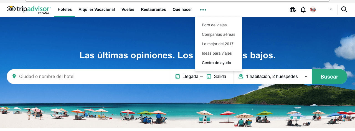Select Foro de viajes menu entry
355x131 pixels.
[x=214, y=25]
